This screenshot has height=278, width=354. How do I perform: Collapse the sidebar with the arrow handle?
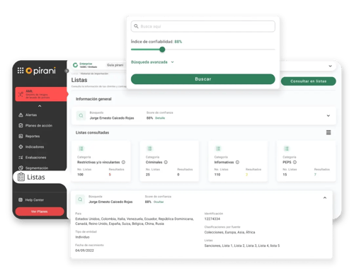coord(67,71)
